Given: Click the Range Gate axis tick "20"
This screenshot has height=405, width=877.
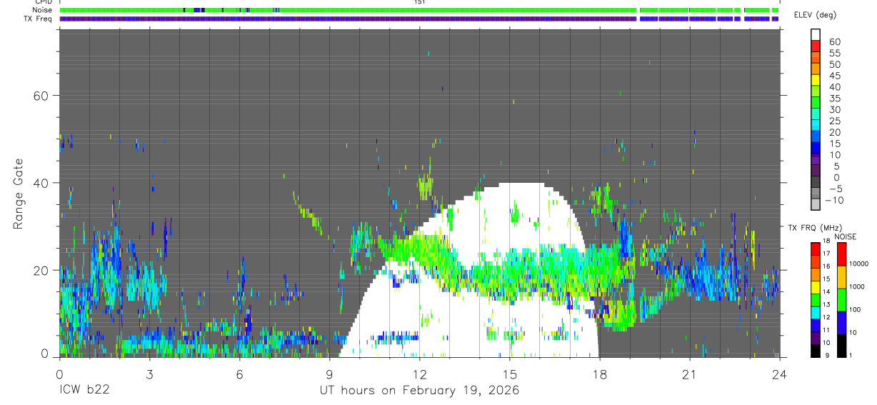Looking at the screenshot, I should [41, 270].
